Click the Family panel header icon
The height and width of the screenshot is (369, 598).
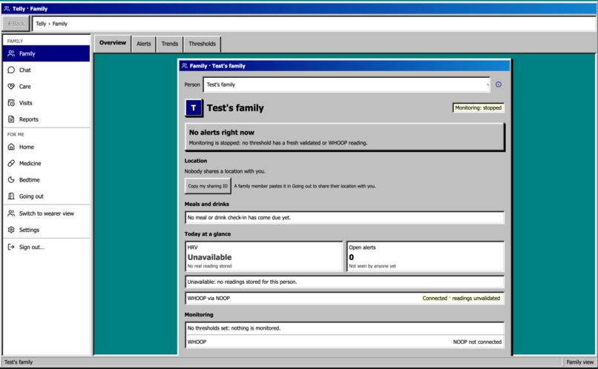pos(185,65)
